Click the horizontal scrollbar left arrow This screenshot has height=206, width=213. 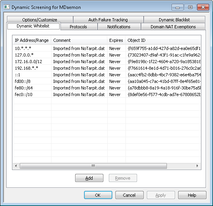click(16, 166)
